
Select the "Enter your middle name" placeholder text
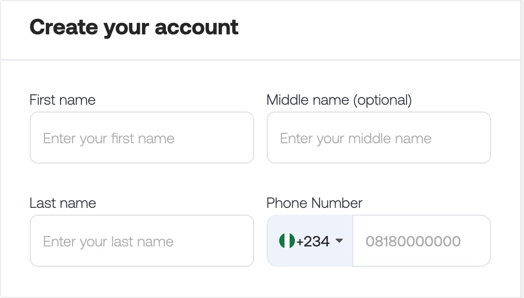point(355,139)
